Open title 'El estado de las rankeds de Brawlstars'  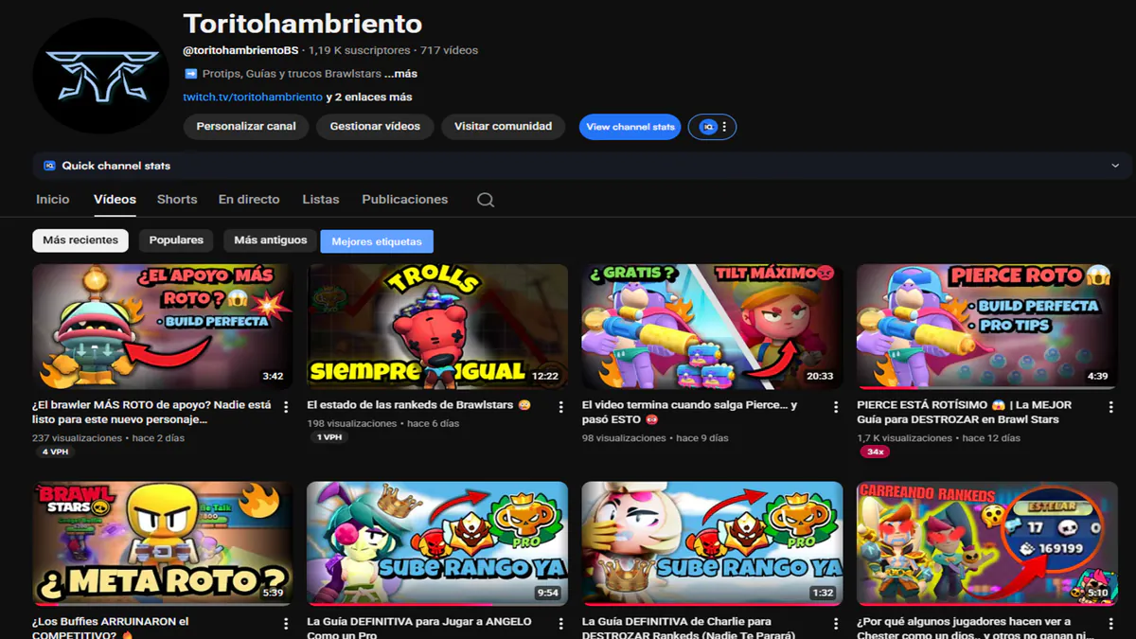pyautogui.click(x=419, y=405)
